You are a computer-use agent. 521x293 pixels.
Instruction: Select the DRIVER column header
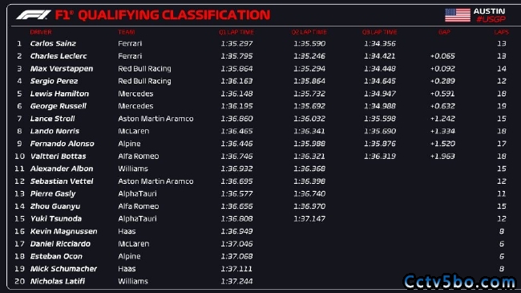coord(41,32)
